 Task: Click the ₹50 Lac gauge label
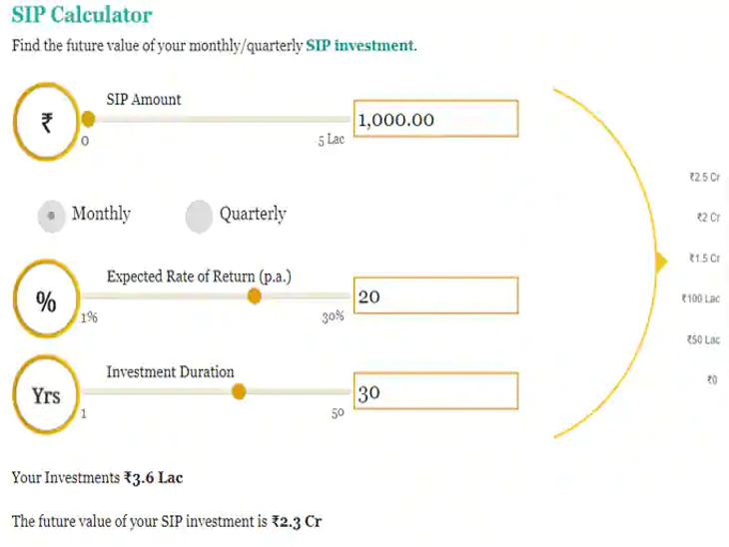(x=703, y=339)
